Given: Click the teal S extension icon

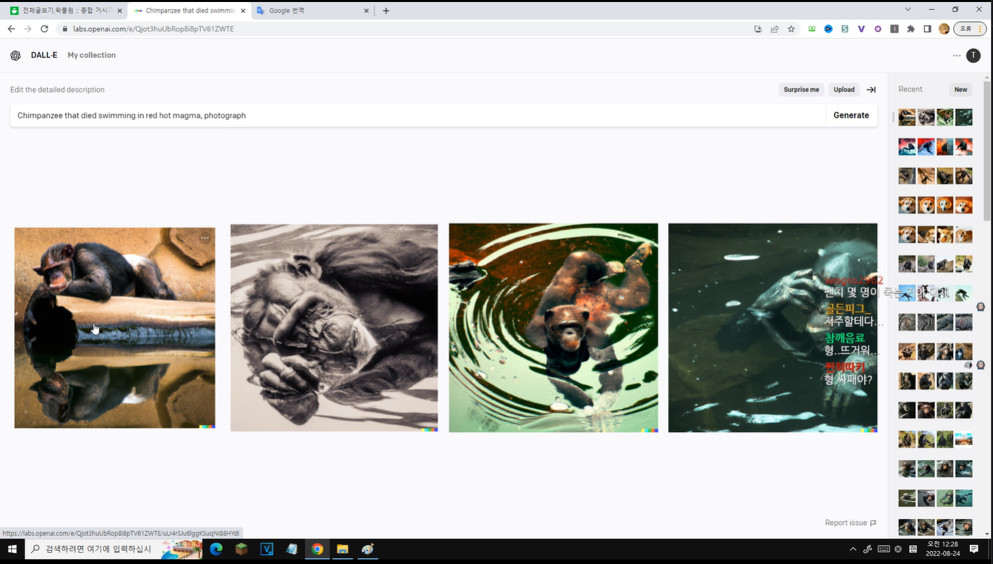Looking at the screenshot, I should (x=845, y=29).
